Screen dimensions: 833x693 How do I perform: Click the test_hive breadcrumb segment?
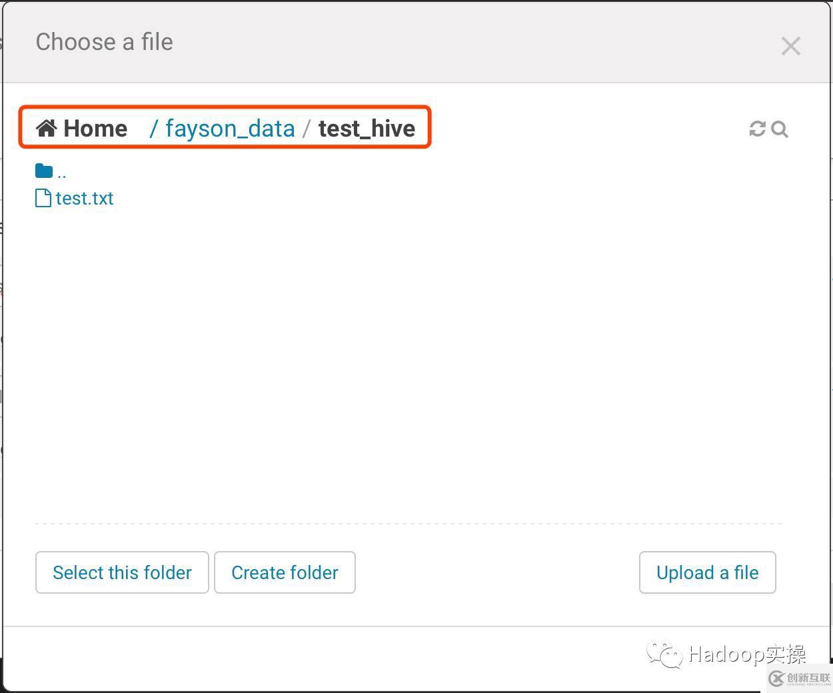pos(367,128)
